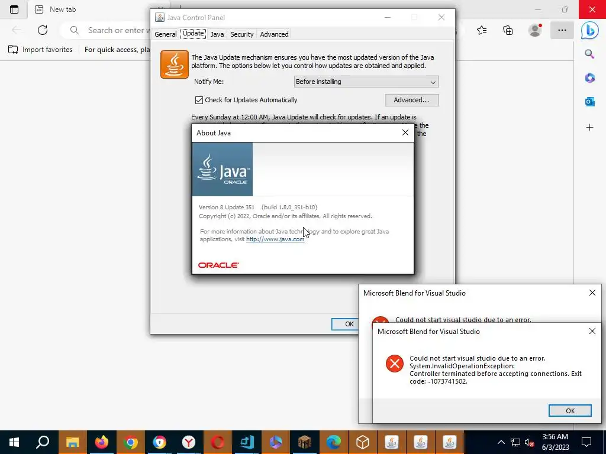Visit the http://www.java.com link
Screen dimensions: 606x454
coord(275,239)
